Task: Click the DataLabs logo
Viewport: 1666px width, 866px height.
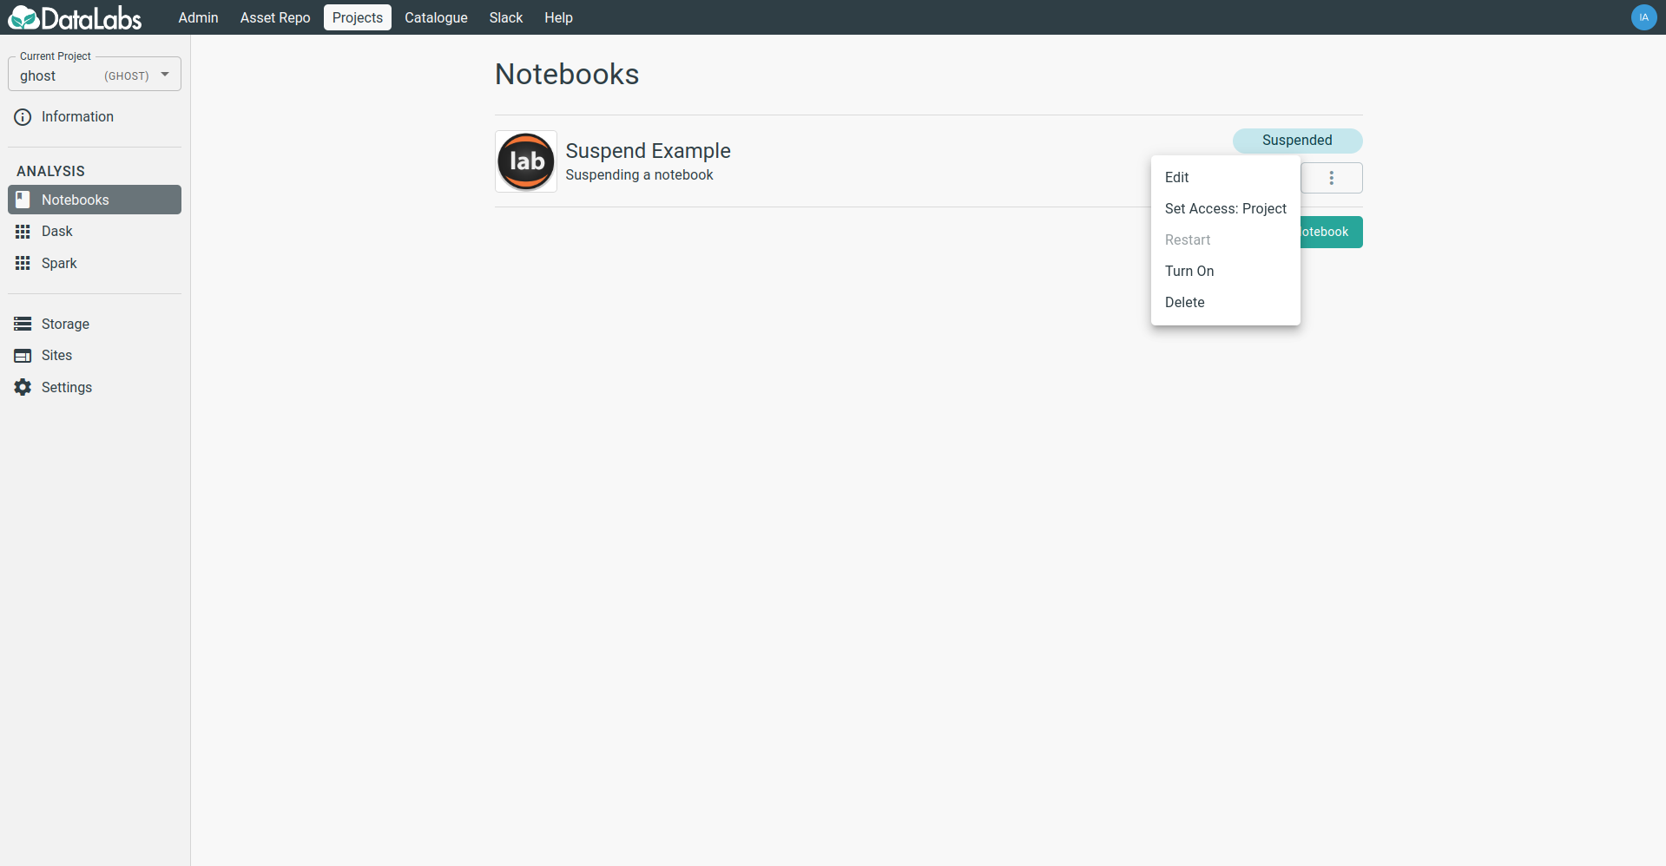Action: (75, 17)
